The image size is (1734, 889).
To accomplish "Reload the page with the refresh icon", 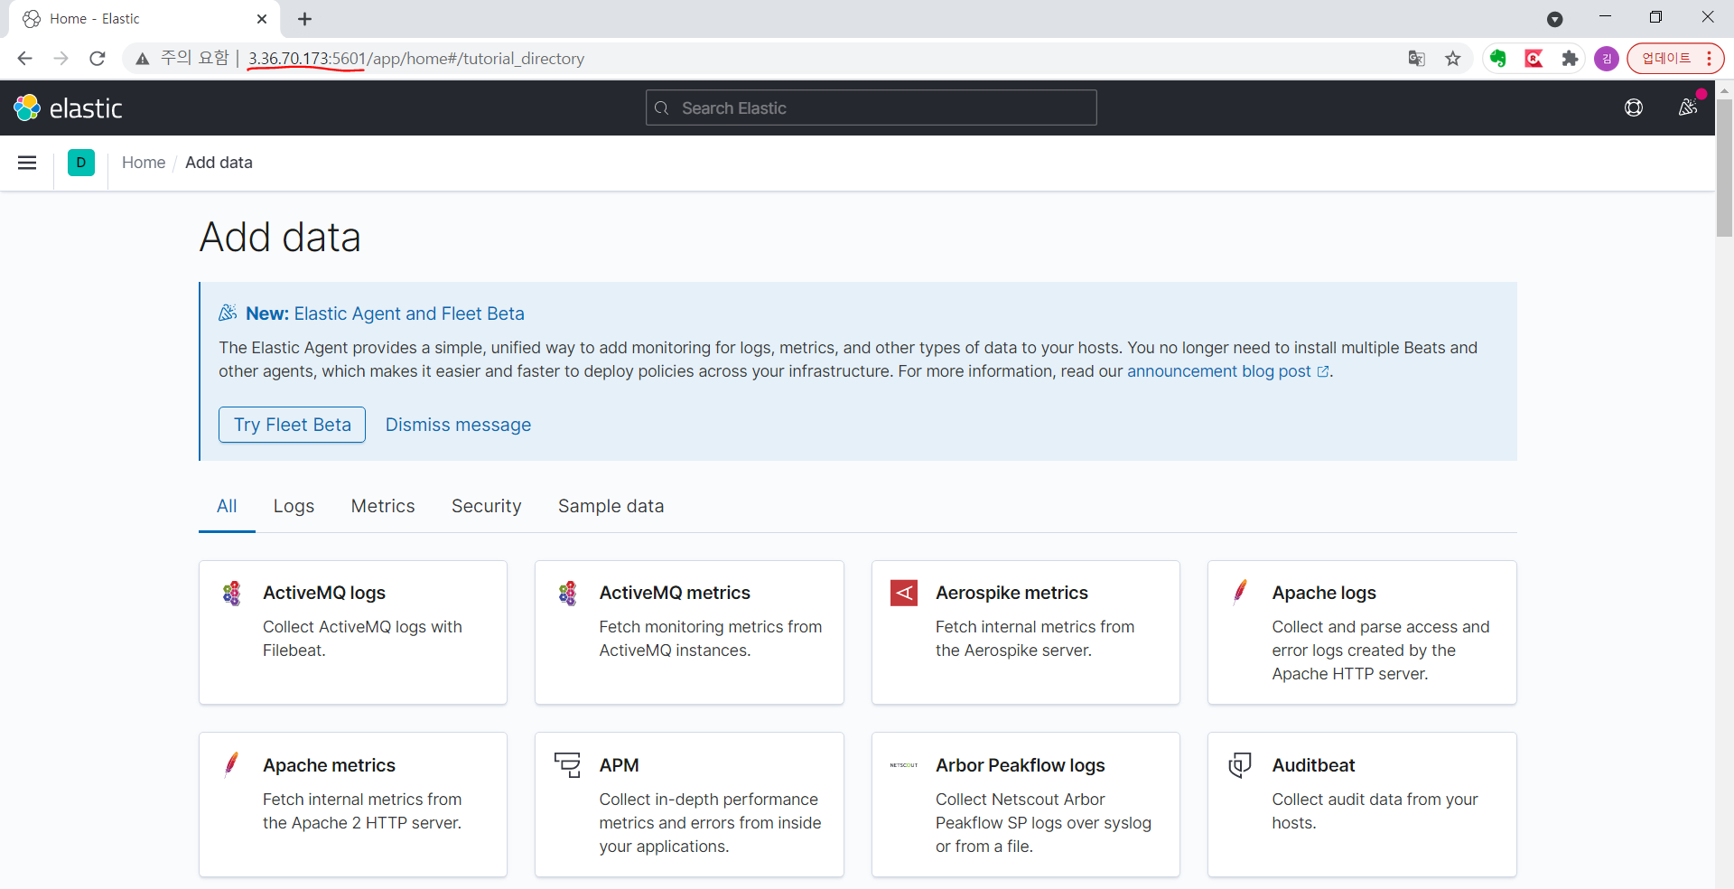I will point(98,59).
